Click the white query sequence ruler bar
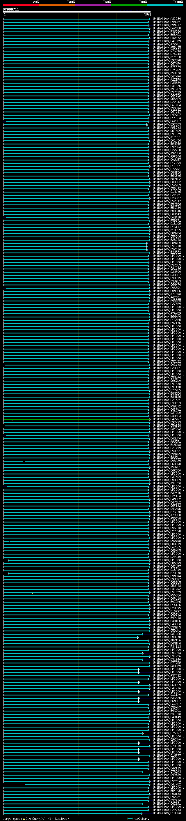186x821 pixels. click(x=77, y=12)
